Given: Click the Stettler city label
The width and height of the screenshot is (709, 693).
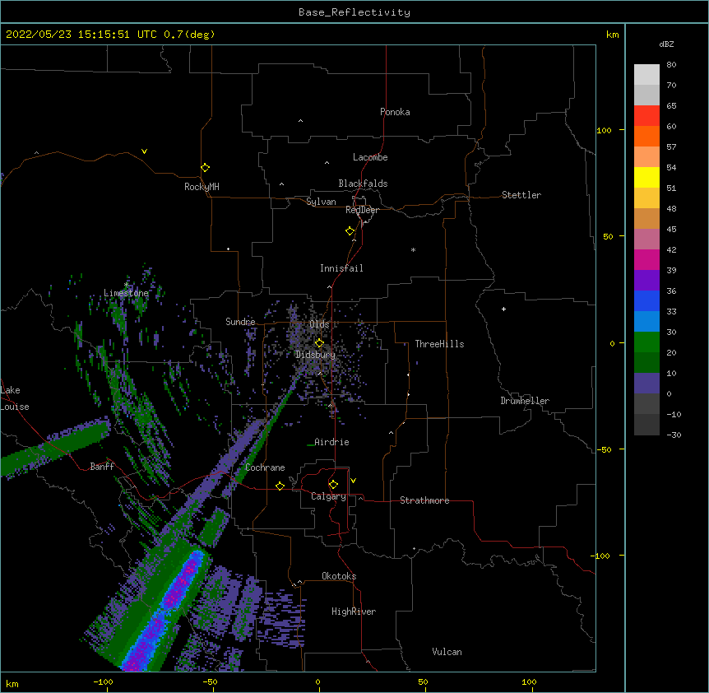Looking at the screenshot, I should point(521,195).
